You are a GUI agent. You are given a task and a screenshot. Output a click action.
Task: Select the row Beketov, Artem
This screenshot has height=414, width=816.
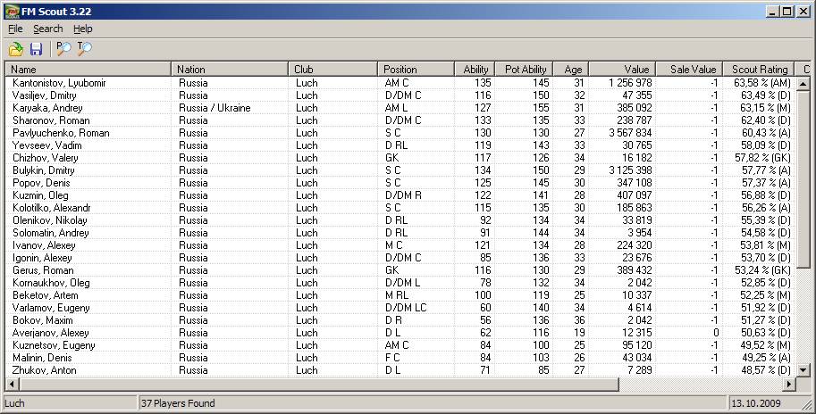(x=400, y=295)
